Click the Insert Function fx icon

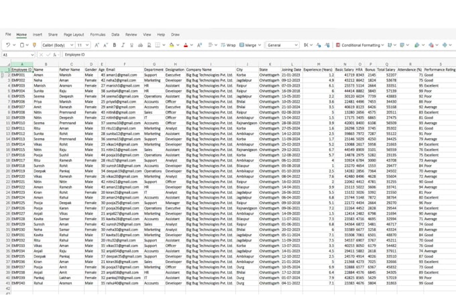(55, 55)
